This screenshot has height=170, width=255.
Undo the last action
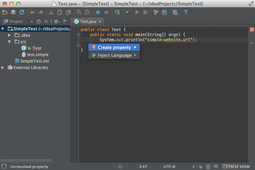32,12
